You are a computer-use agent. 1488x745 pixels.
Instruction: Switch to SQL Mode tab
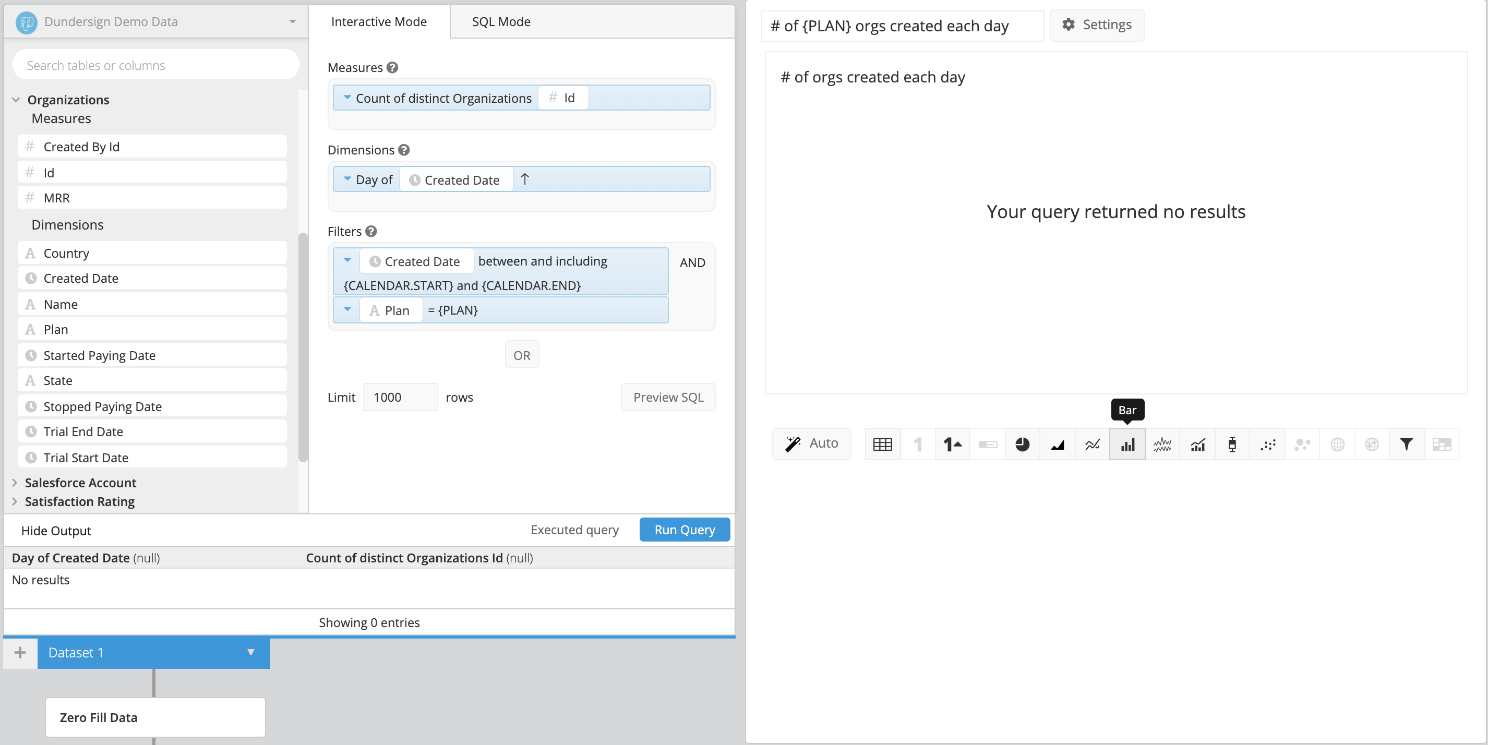[501, 22]
